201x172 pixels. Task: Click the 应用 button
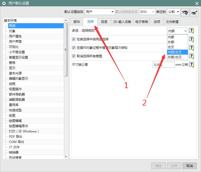tap(174, 166)
